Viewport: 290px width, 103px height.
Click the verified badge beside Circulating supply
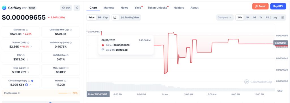(x=32, y=81)
